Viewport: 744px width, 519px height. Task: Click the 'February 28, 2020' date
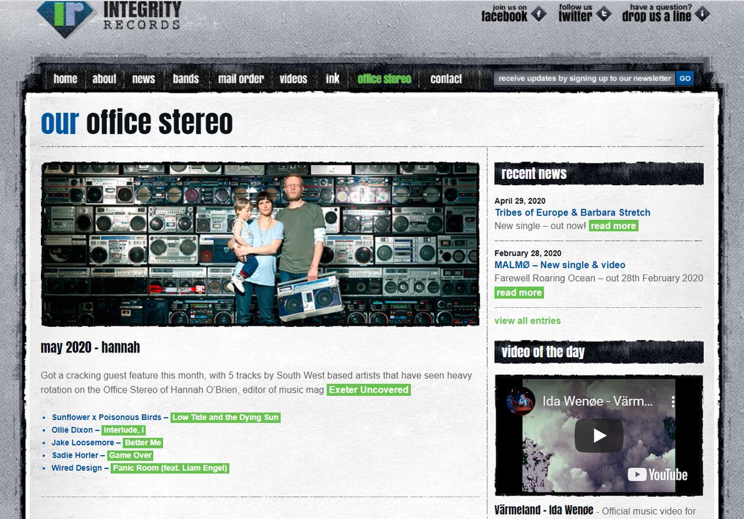(x=528, y=253)
